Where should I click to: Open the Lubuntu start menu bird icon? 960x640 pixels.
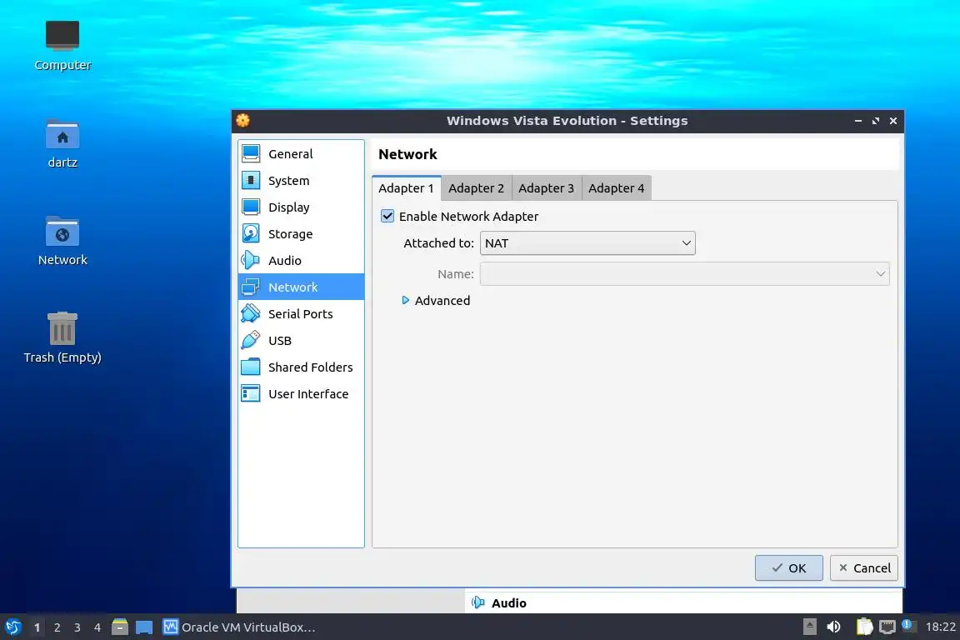[x=13, y=627]
